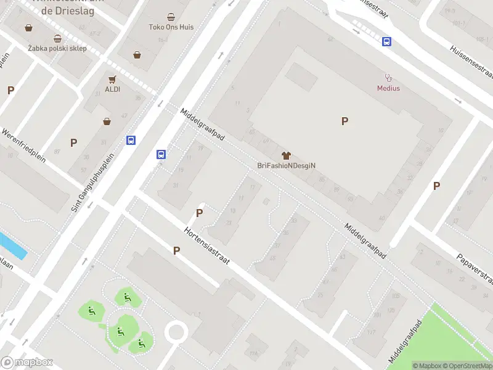Select the parking P on Hortensiastraat
The image size is (493, 370).
[177, 251]
